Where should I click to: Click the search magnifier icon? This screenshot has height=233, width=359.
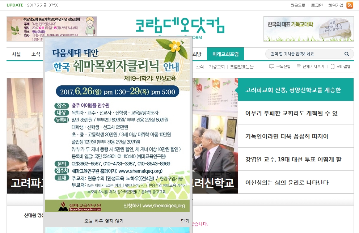346,54
